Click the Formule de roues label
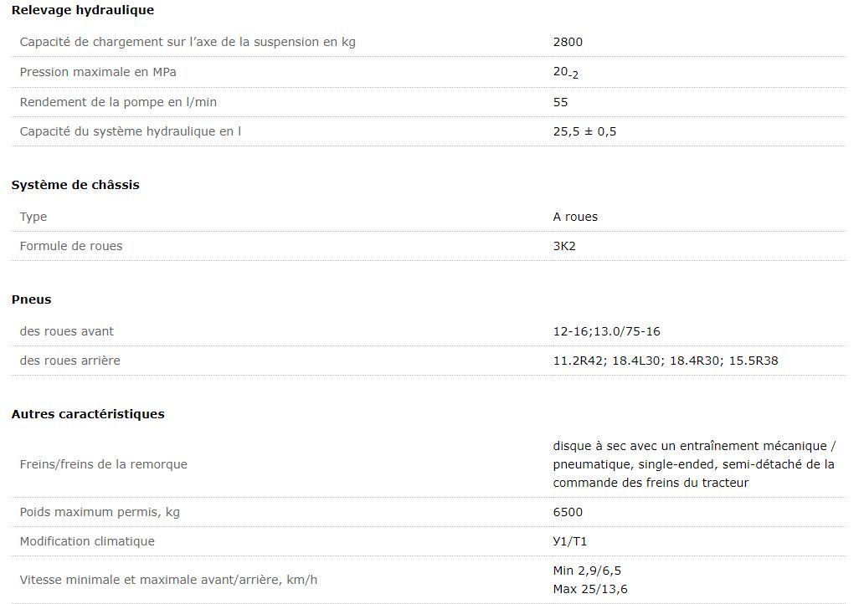 click(71, 246)
